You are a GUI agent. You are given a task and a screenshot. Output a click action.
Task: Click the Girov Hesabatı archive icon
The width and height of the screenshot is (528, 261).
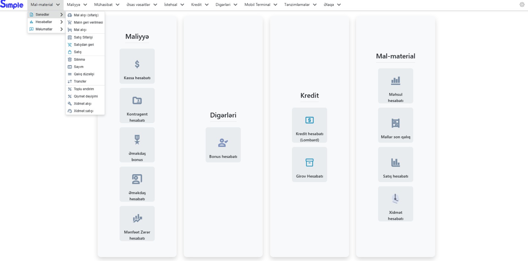309,162
